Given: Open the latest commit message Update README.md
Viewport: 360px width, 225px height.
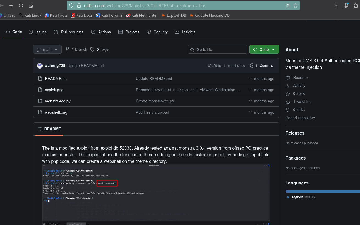Looking at the screenshot, I should tap(86, 66).
